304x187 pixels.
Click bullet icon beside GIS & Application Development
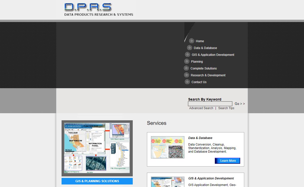187,55
